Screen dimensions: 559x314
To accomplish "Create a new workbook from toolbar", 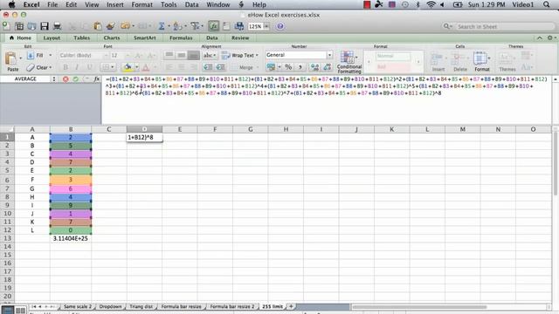I will (6, 26).
